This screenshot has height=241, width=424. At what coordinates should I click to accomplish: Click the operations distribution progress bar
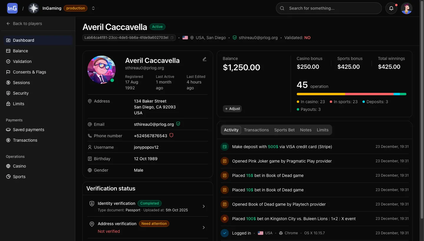352,94
